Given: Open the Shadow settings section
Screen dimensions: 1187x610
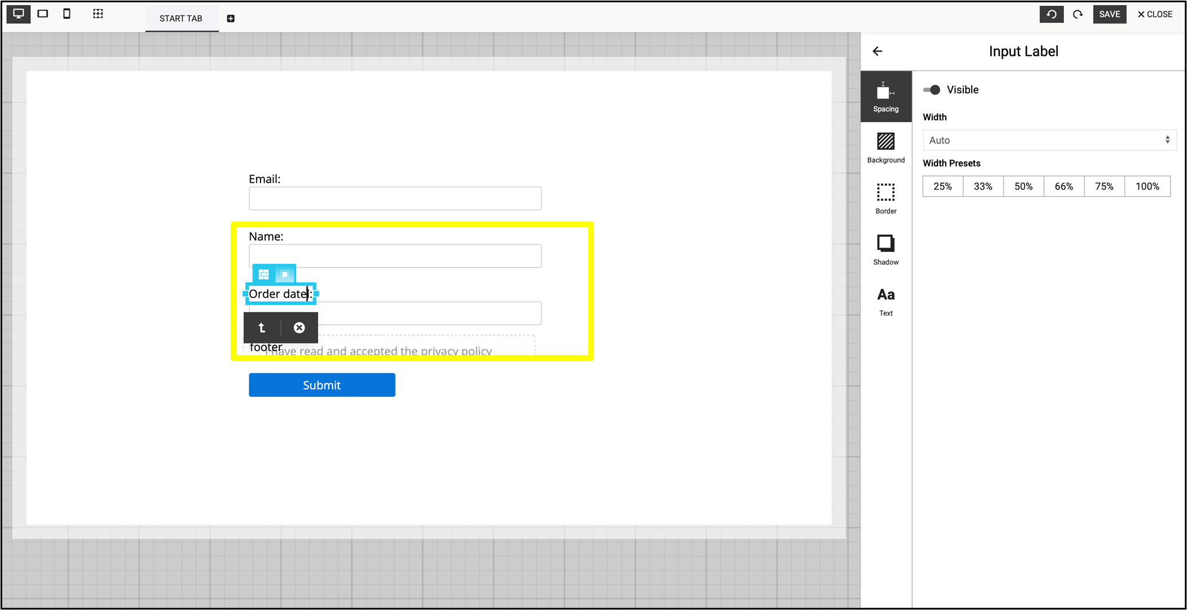Looking at the screenshot, I should (x=886, y=249).
